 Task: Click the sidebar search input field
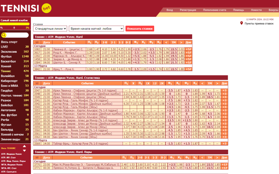coord(17,35)
